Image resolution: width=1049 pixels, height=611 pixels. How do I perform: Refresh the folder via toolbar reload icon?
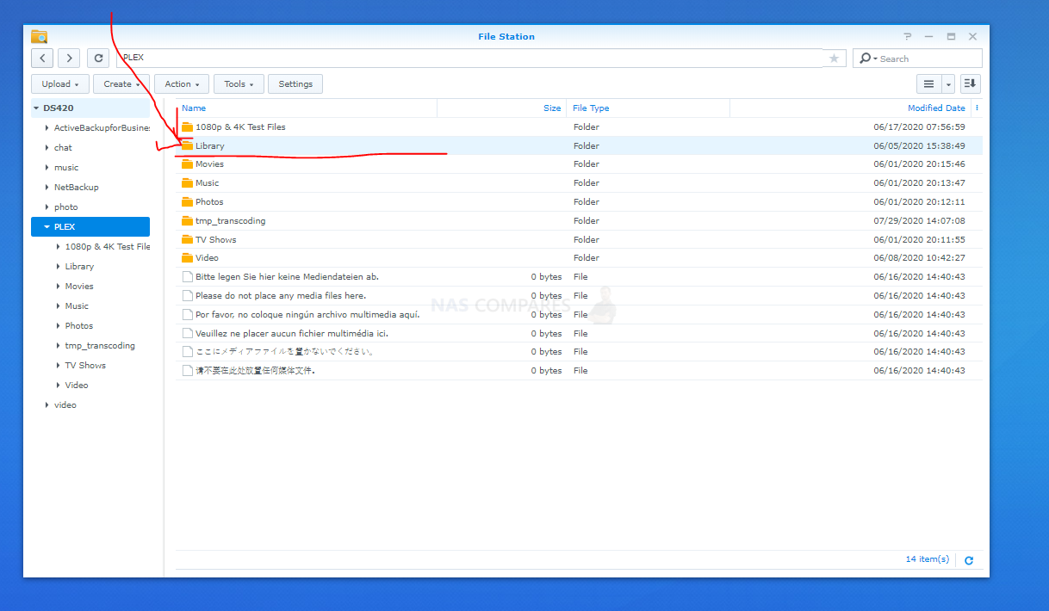click(x=99, y=58)
